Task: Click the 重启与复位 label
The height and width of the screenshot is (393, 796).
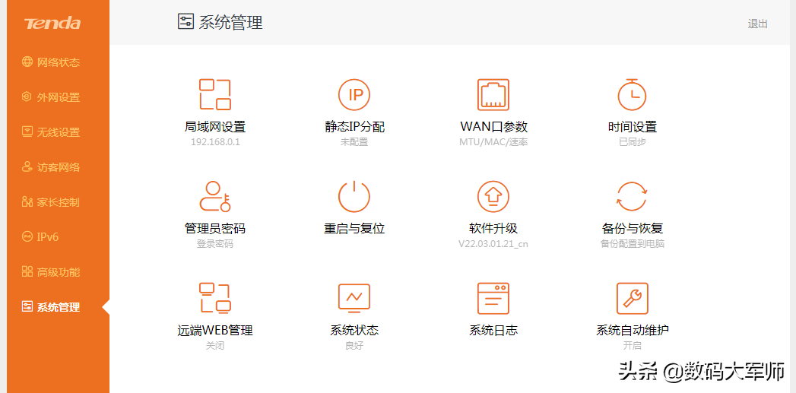Action: click(354, 229)
